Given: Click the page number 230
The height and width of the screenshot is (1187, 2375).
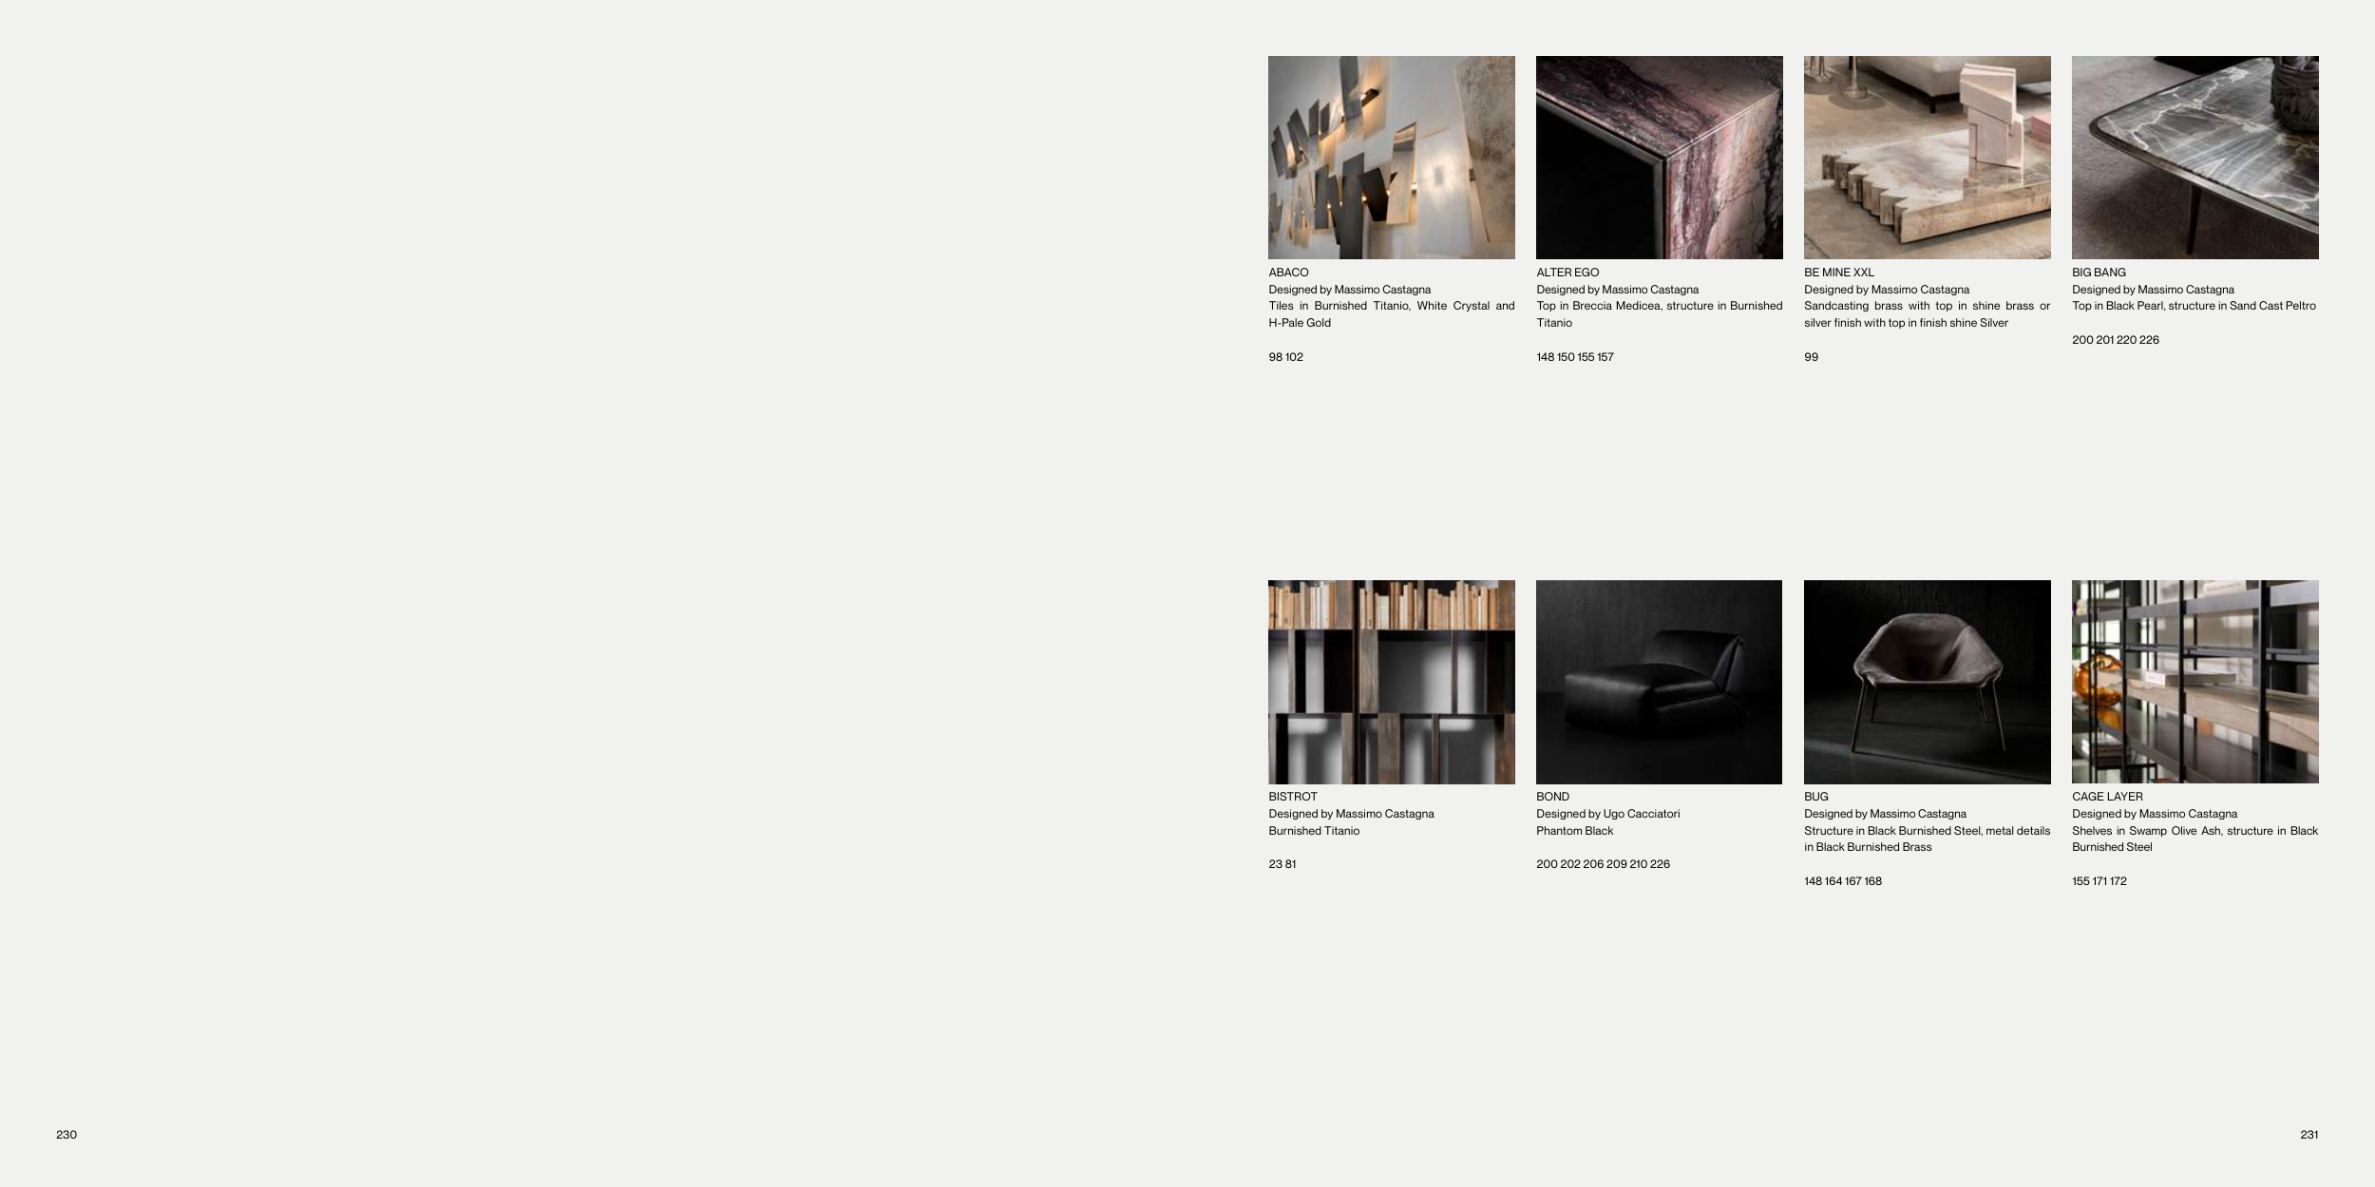Looking at the screenshot, I should [x=66, y=1135].
